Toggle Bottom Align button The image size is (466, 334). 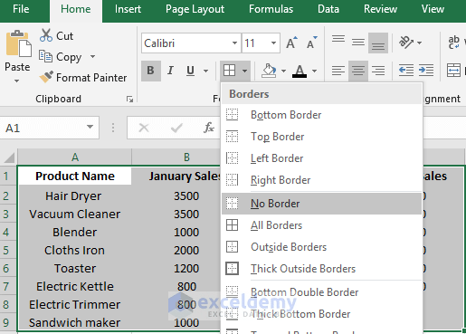pos(378,43)
